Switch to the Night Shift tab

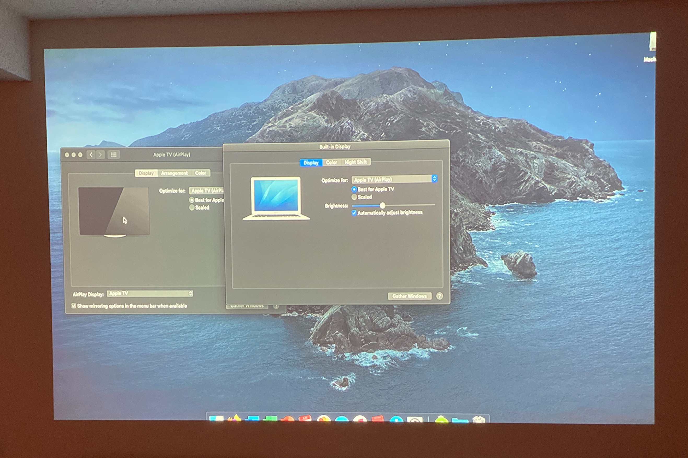click(x=355, y=162)
